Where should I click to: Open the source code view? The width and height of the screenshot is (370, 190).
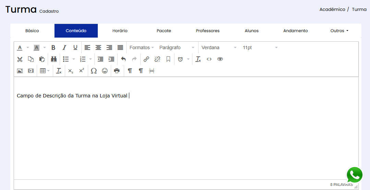[209, 59]
